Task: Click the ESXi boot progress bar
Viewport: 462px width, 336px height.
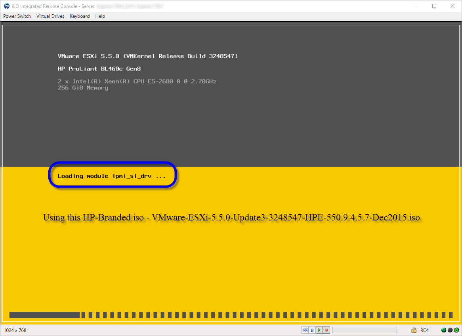Action: point(231,315)
